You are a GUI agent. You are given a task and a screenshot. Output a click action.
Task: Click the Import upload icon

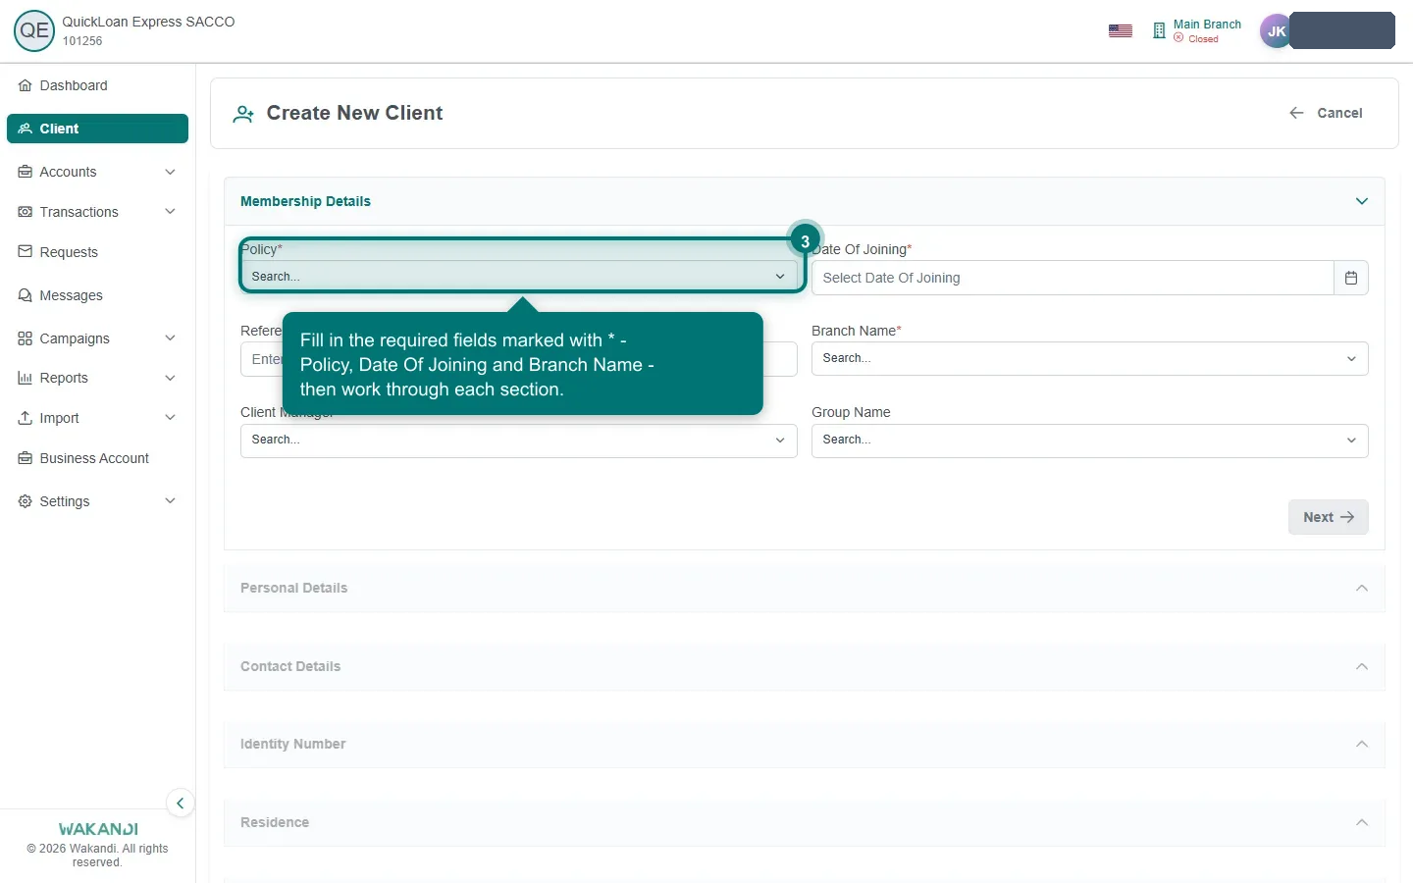26,418
